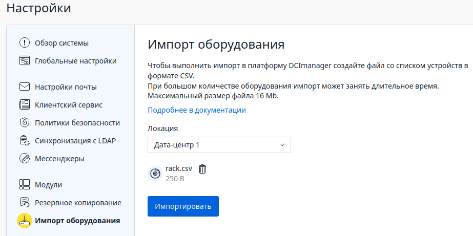Go to Клиентский сервис text in sidebar
Image resolution: width=473 pixels, height=236 pixels.
[x=69, y=105]
